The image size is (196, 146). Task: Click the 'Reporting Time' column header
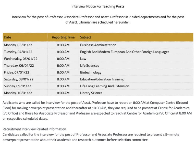tap(63, 37)
